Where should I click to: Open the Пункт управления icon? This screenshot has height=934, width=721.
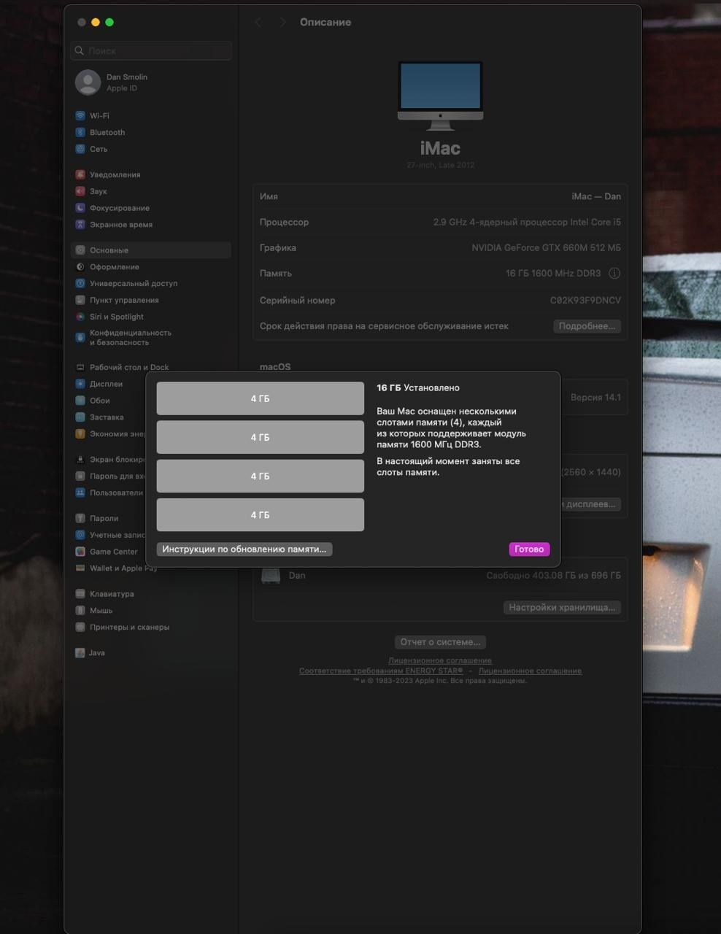click(x=80, y=300)
